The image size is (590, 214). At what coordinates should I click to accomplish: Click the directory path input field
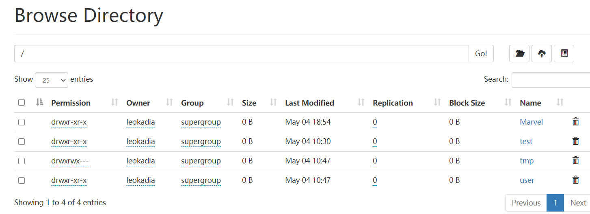tap(242, 53)
